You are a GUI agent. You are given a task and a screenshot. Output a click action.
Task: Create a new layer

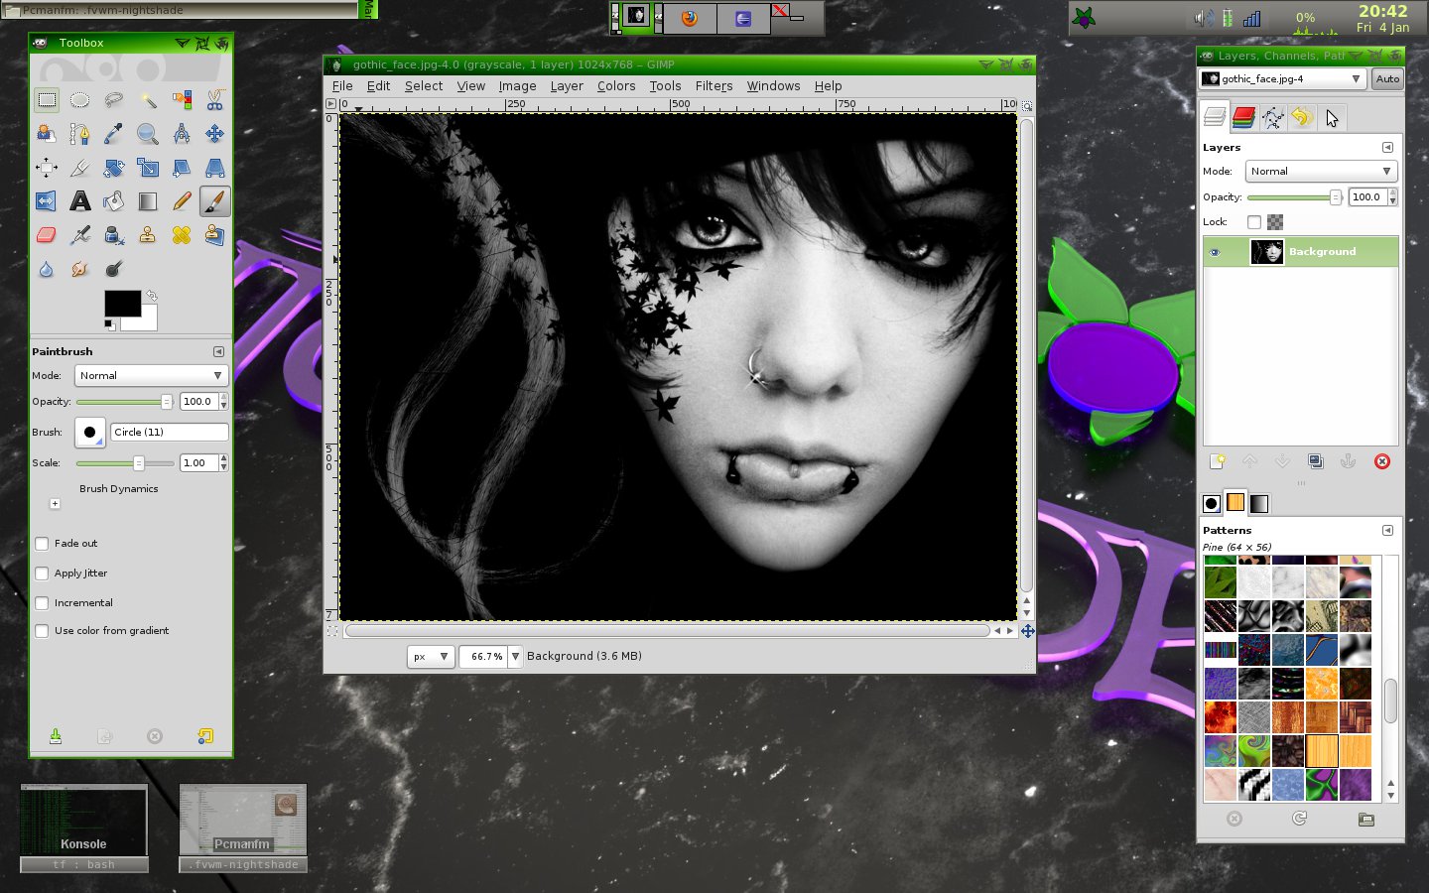(x=1217, y=461)
